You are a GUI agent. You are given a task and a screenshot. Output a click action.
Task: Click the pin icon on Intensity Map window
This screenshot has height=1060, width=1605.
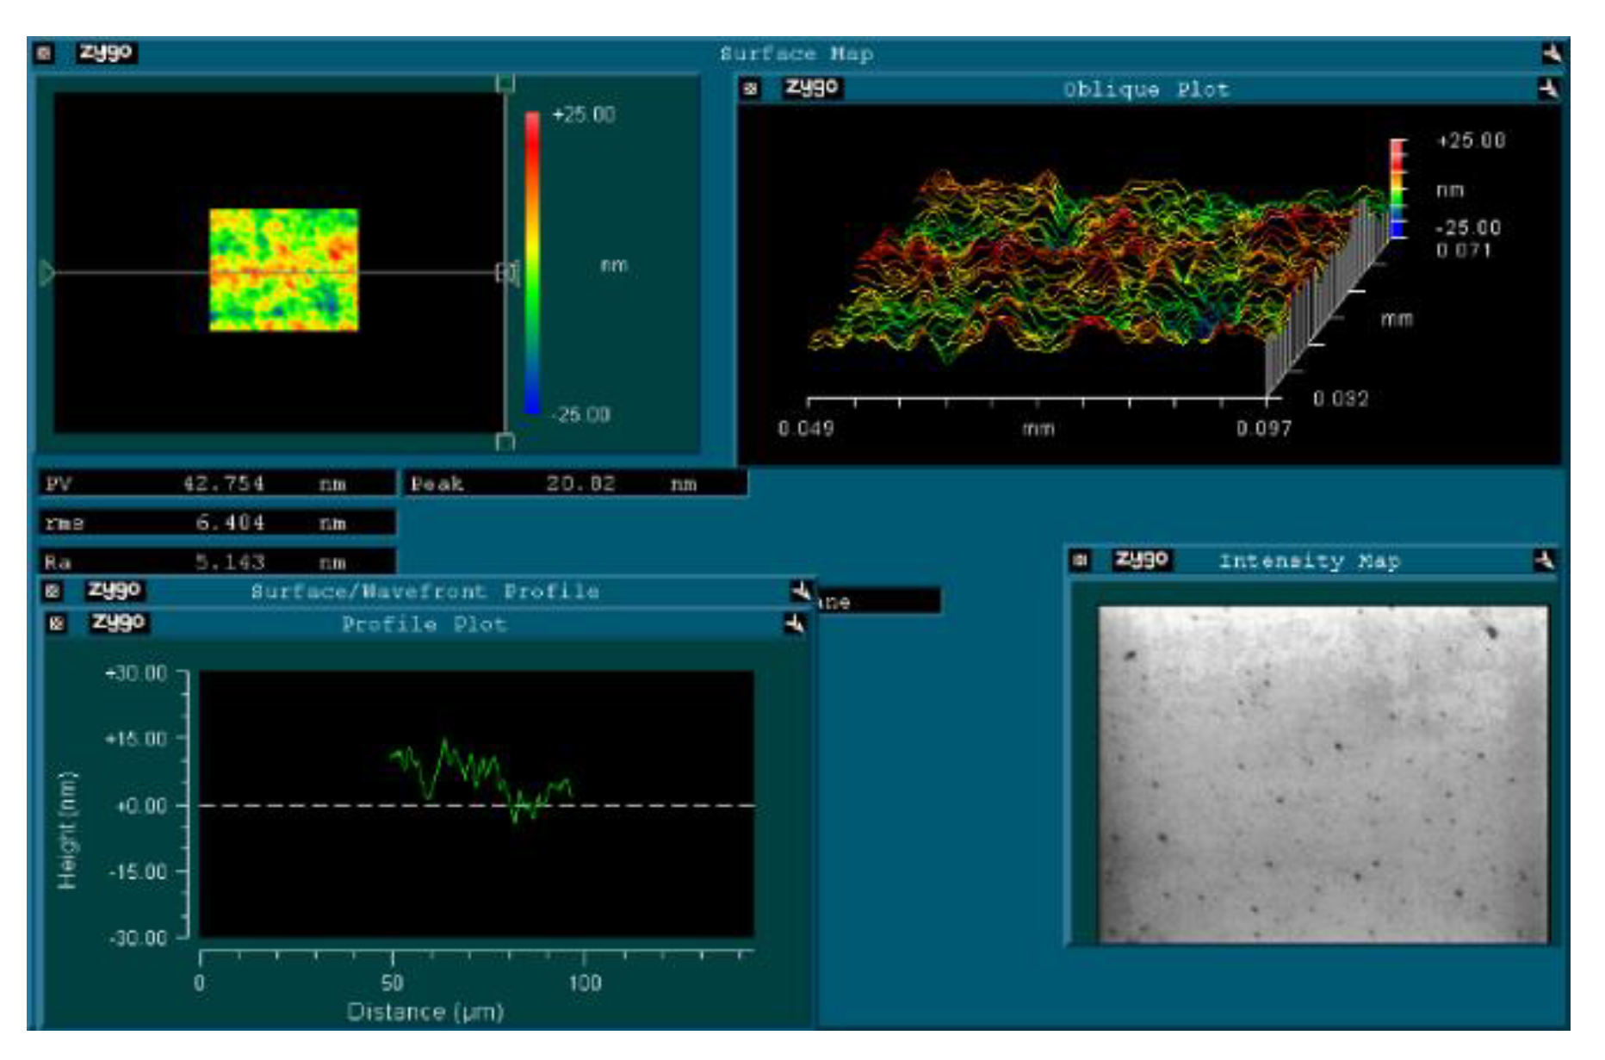point(1544,561)
